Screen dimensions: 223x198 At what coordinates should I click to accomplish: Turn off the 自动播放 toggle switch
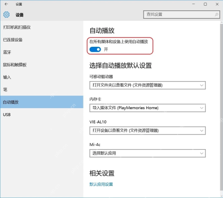(x=95, y=49)
